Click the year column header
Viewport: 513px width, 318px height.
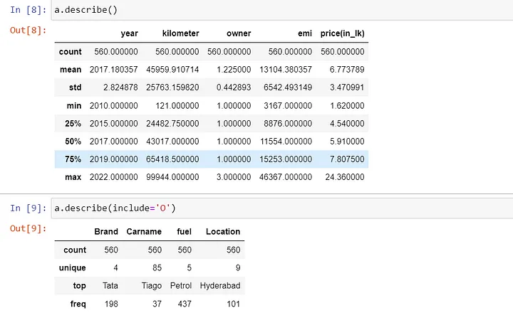click(x=129, y=33)
